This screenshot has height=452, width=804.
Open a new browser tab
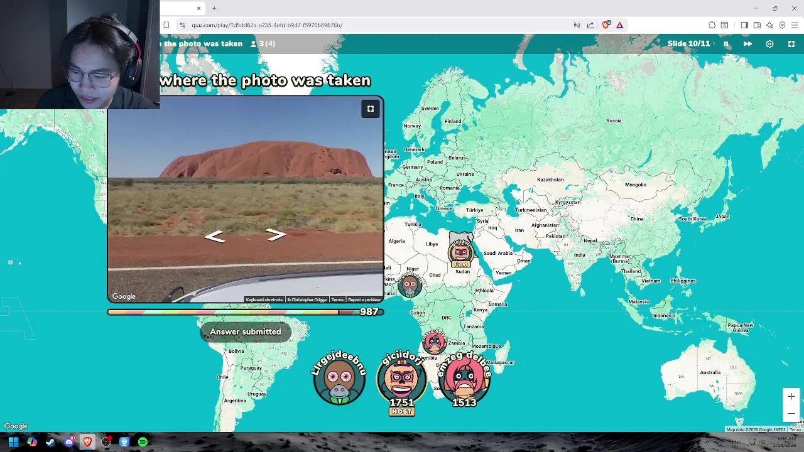pyautogui.click(x=214, y=8)
